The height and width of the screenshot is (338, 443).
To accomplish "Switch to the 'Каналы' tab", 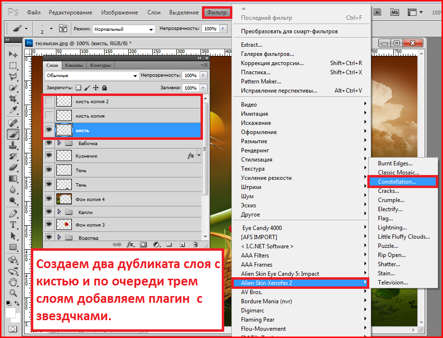I will (74, 65).
